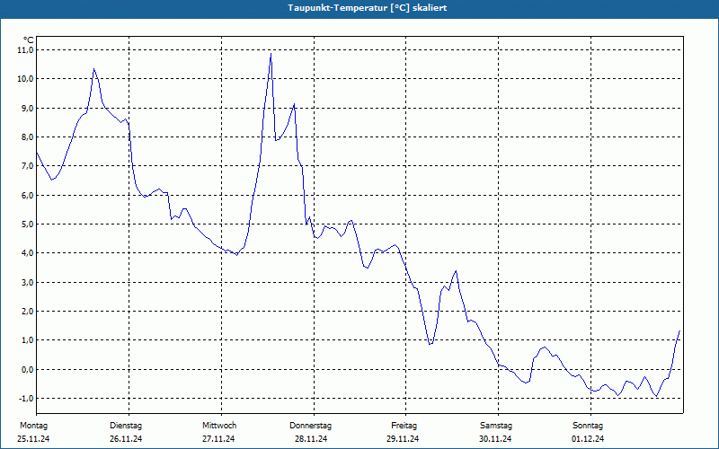
Task: Click the y-axis value '3,0'
Action: click(27, 282)
